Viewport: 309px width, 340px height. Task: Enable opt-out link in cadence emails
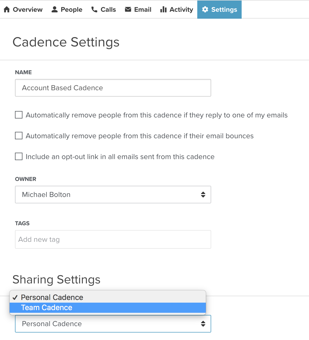coord(18,156)
